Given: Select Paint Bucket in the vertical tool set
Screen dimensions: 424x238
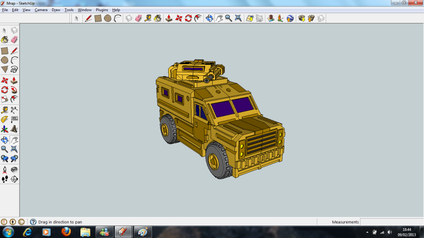Looking at the screenshot, I should pos(5,40).
